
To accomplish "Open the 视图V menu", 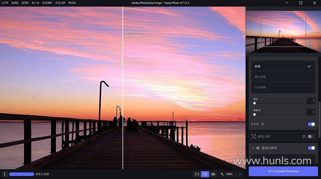I will click(25, 3).
